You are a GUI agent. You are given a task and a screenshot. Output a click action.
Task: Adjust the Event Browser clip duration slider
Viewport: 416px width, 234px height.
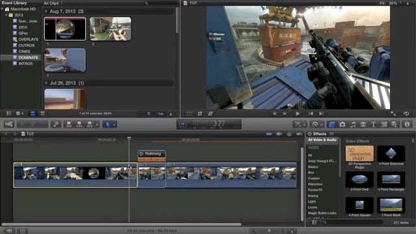tap(149, 114)
